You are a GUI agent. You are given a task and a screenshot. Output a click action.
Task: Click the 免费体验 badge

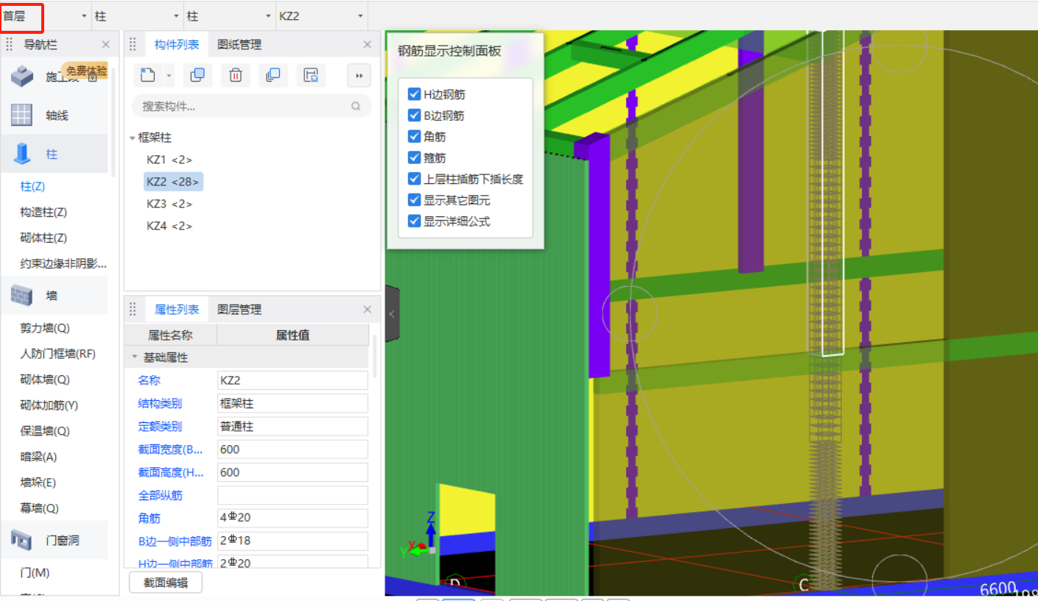tap(86, 71)
